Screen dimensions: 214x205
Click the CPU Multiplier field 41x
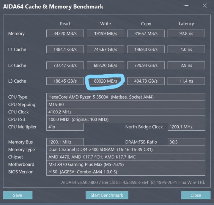[65, 127]
